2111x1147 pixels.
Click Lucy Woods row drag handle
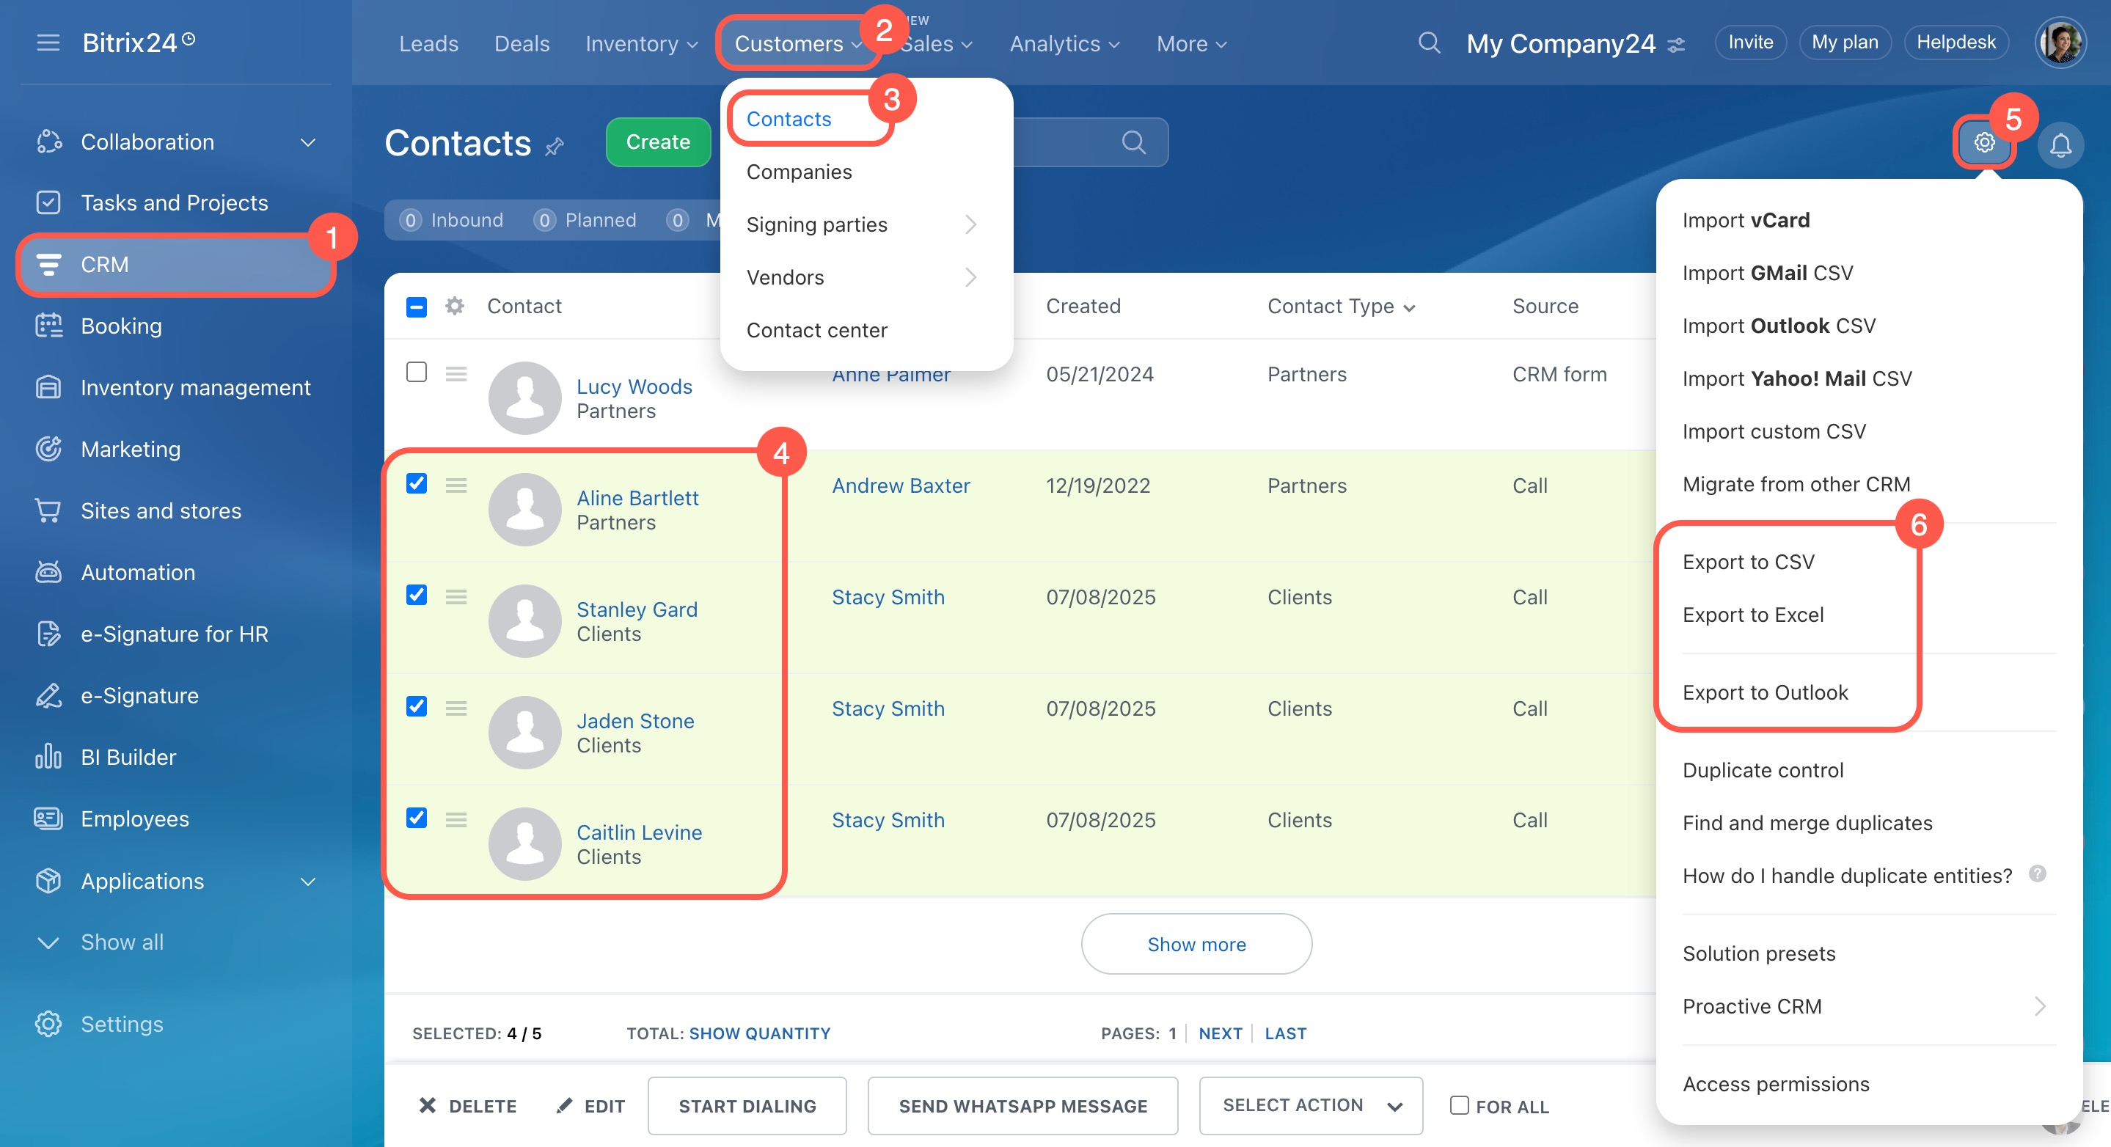(456, 373)
